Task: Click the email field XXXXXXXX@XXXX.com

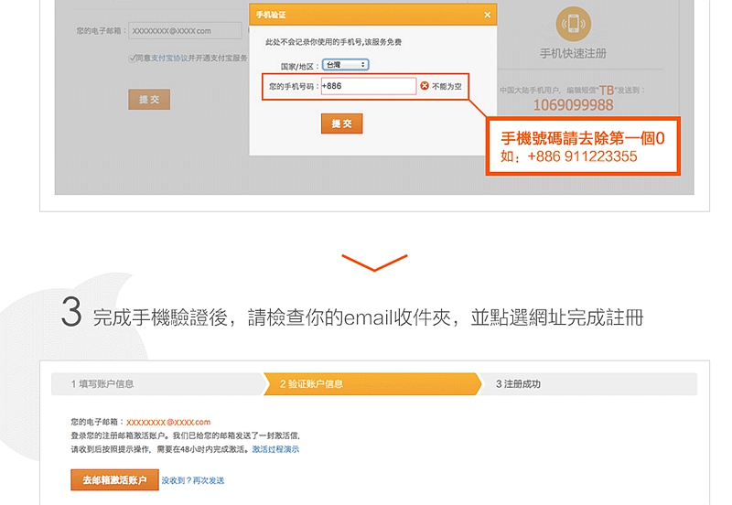Action: point(185,31)
